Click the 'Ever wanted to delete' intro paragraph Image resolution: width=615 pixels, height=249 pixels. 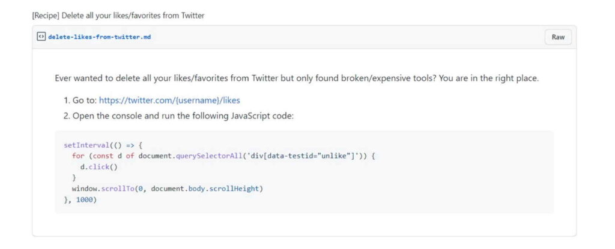297,78
